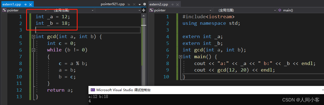The image size is (324, 105).
Task: Open the pointer921.cpp preview tab
Action: (x=113, y=4)
